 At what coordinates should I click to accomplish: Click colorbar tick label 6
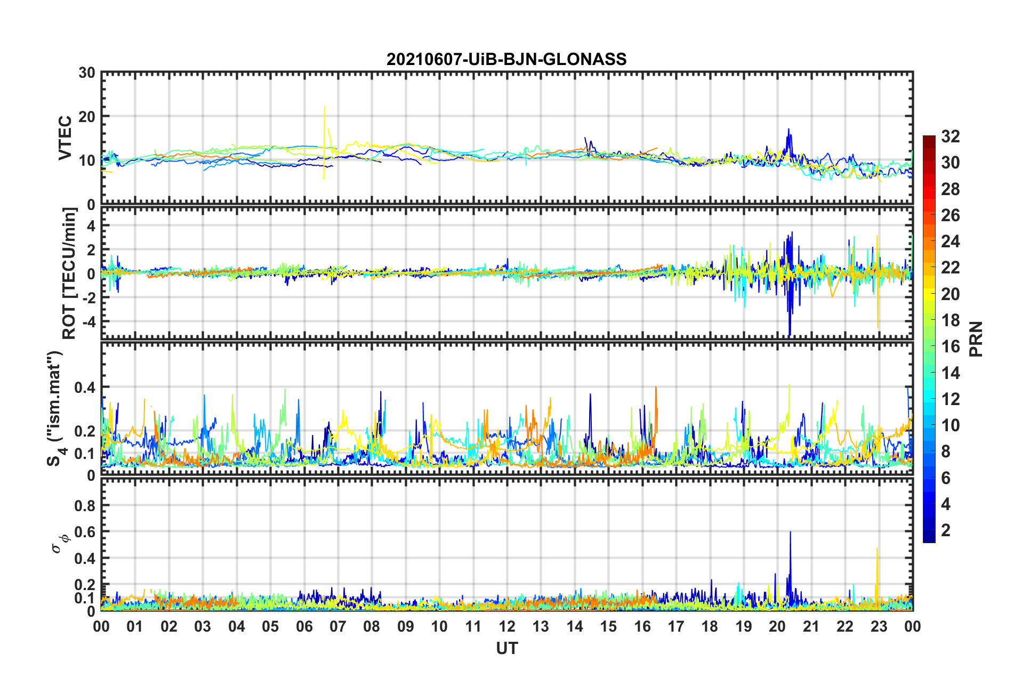946,478
